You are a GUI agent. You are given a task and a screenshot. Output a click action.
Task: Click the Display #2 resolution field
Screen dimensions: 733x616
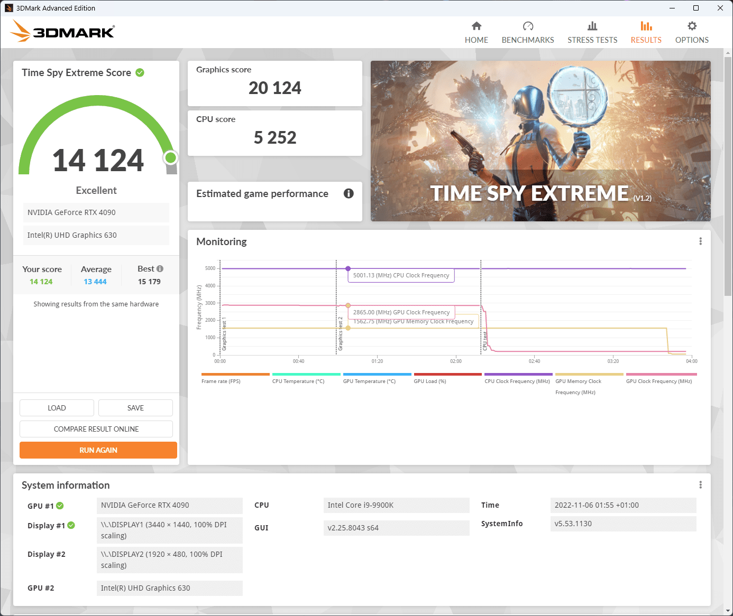[x=170, y=559]
